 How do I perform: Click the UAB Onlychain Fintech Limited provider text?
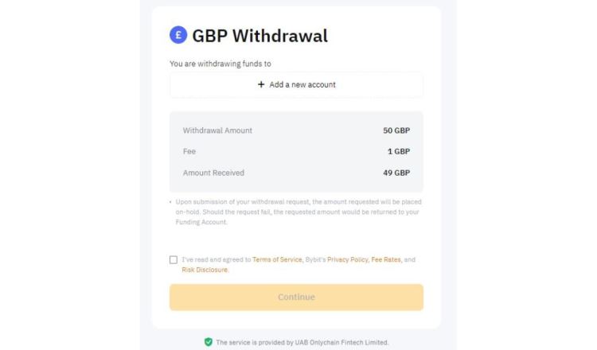tap(302, 342)
